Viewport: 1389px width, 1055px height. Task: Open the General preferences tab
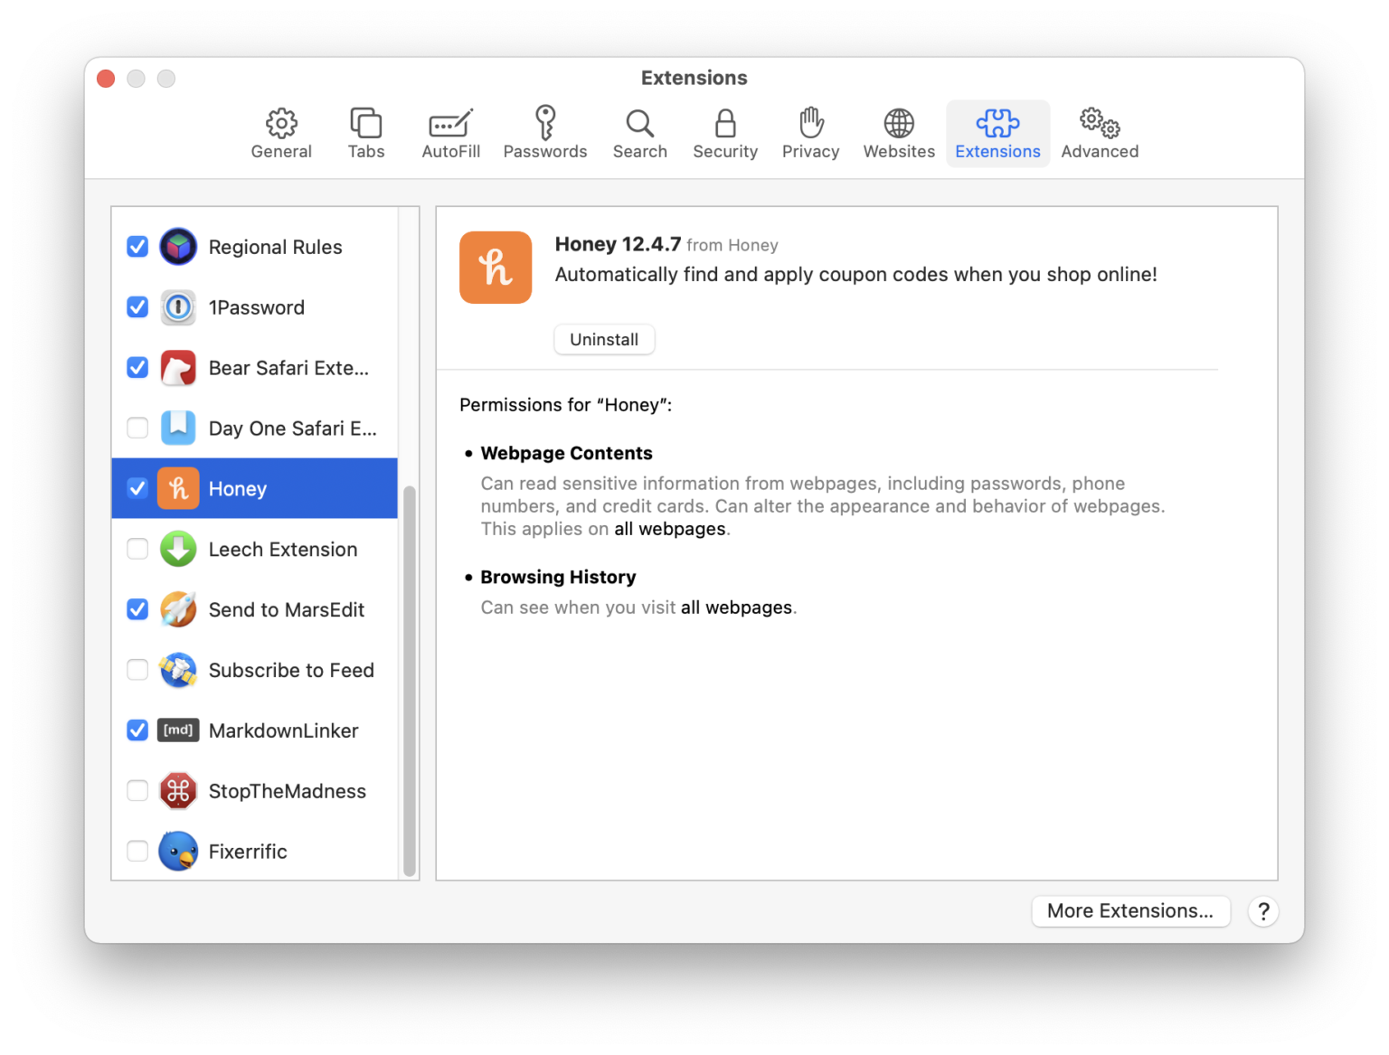coord(281,133)
